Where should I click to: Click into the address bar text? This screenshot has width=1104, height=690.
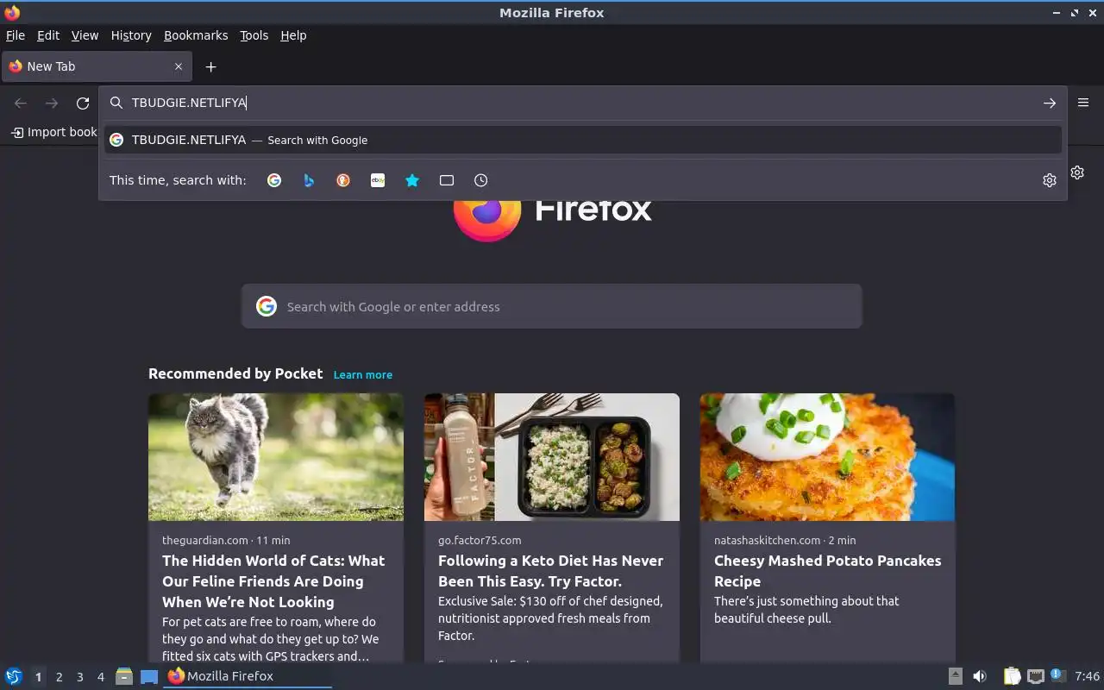click(x=189, y=103)
